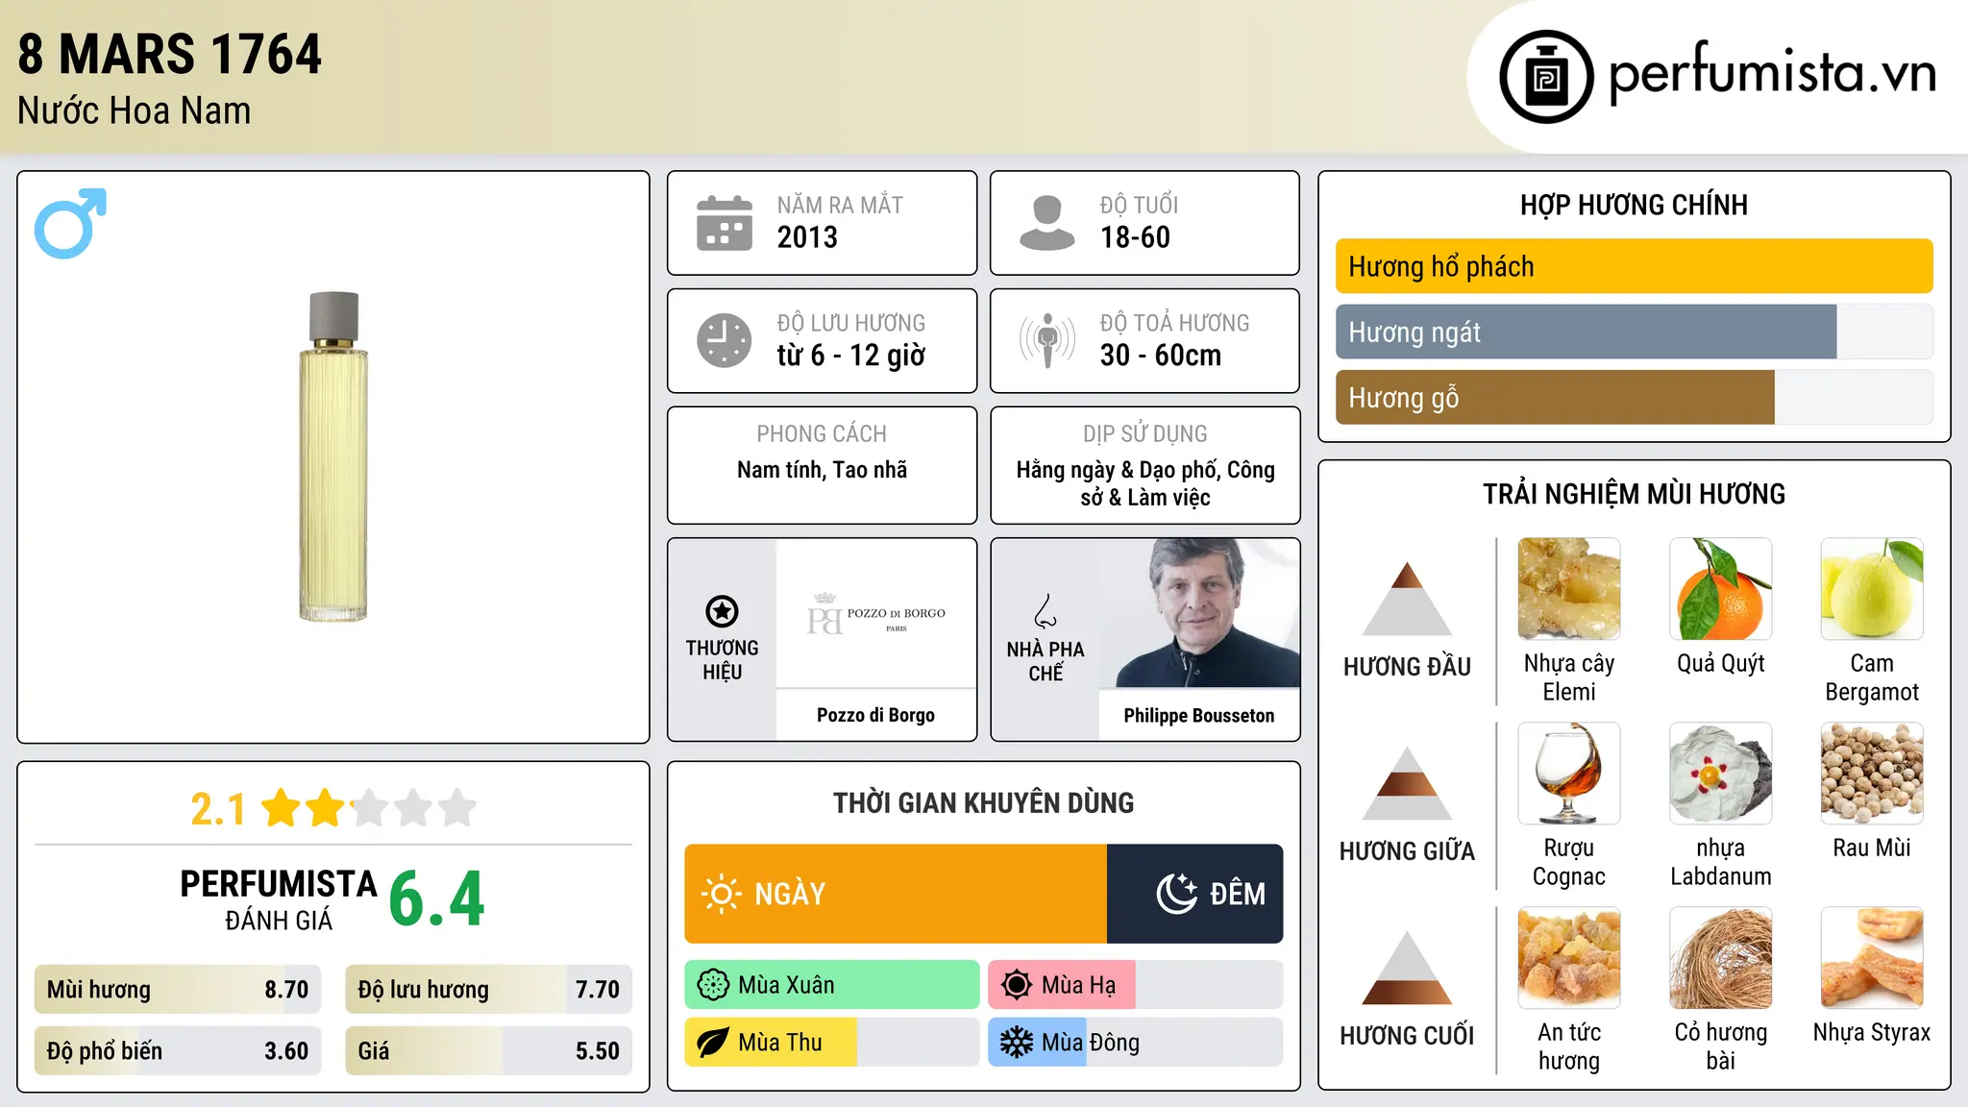This screenshot has width=1968, height=1107.
Task: Click the Đêm nighttime segment
Action: [x=1194, y=894]
